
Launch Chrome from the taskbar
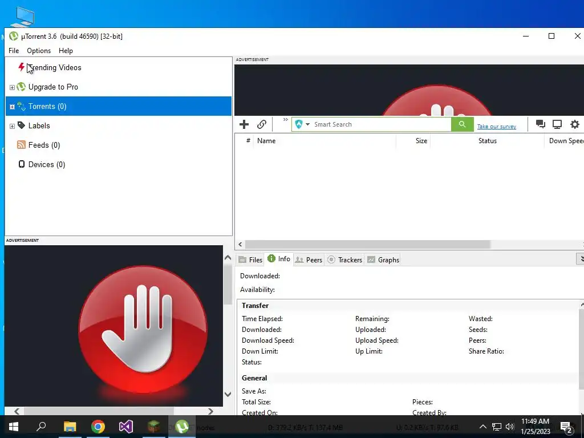98,427
